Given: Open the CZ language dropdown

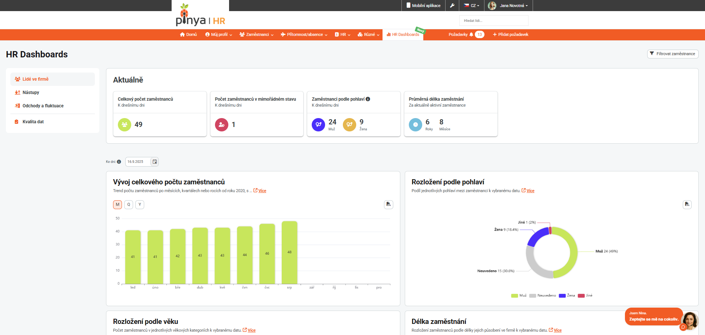Looking at the screenshot, I should coord(471,6).
